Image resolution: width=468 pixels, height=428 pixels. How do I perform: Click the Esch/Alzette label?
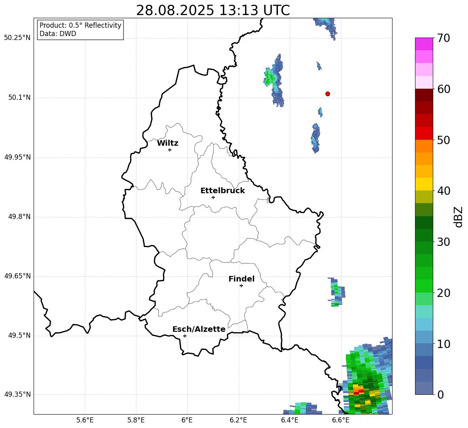(x=199, y=329)
